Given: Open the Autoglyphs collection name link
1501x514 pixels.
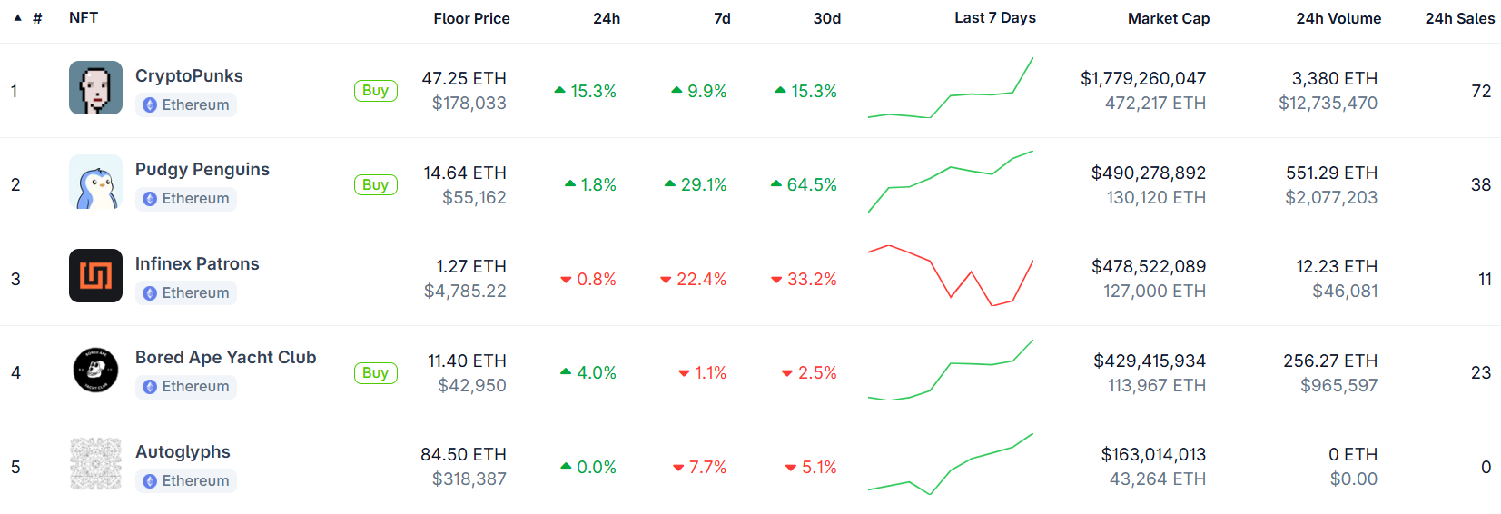Looking at the screenshot, I should 183,451.
